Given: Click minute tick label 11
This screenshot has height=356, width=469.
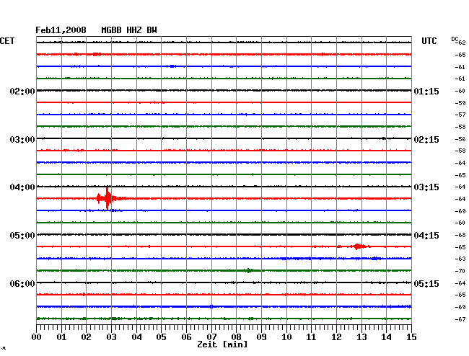Looking at the screenshot, I should click(311, 337).
